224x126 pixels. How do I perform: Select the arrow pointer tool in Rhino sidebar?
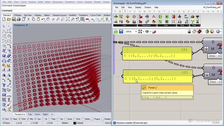click(4, 26)
